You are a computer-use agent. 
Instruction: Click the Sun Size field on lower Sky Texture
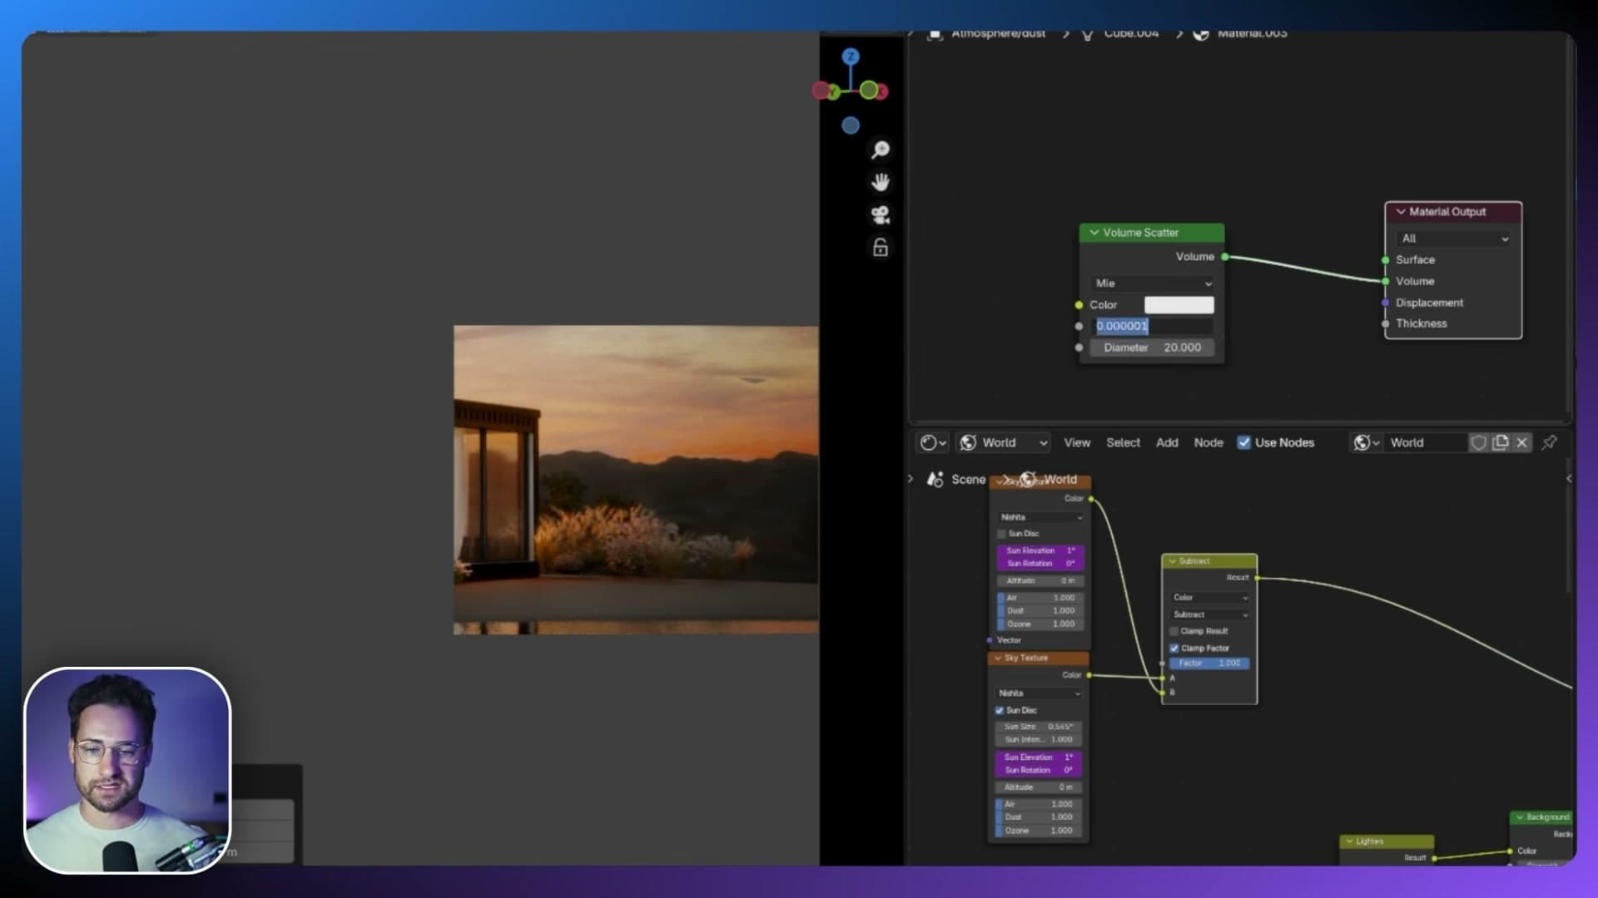pyautogui.click(x=1039, y=727)
